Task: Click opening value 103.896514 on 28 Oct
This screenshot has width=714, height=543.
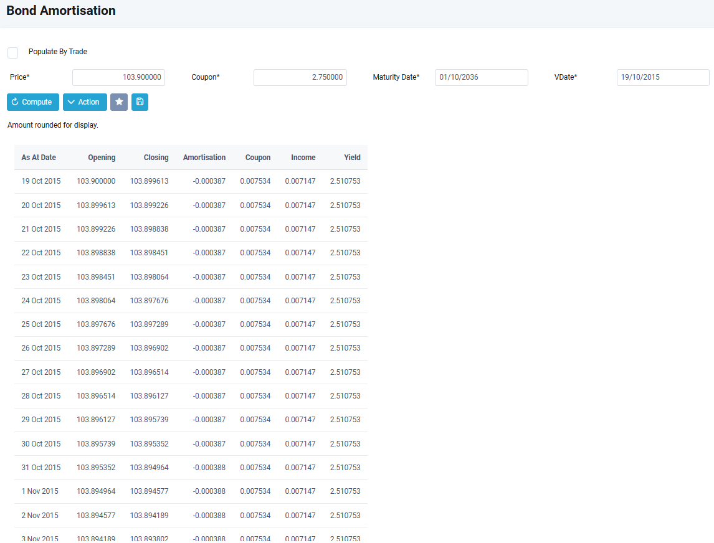Action: click(x=96, y=396)
